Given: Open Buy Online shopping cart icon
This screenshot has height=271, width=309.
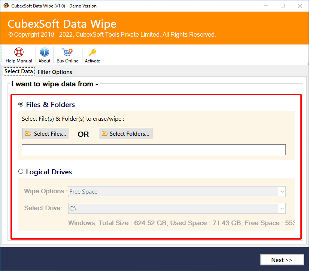Looking at the screenshot, I should (67, 52).
